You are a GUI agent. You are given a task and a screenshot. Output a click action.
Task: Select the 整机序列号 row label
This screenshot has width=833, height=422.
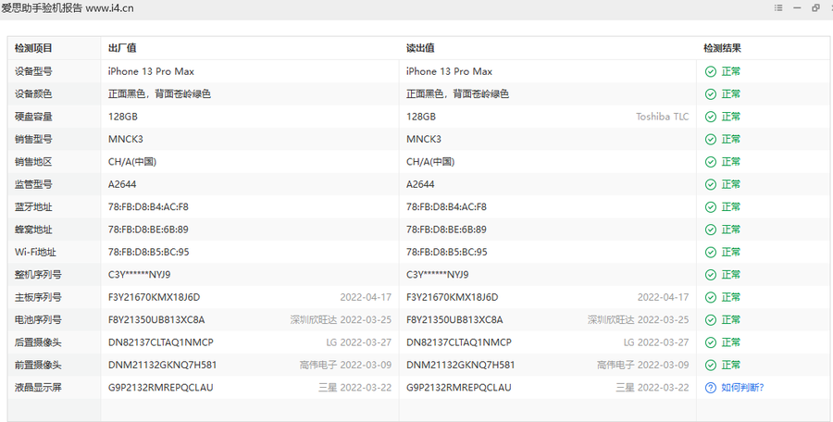coord(38,275)
